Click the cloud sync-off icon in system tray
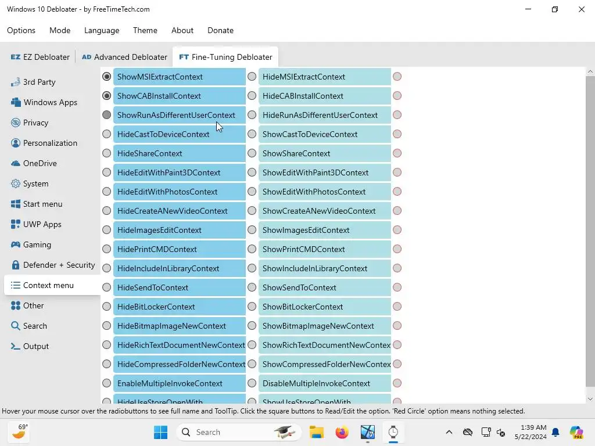Image resolution: width=595 pixels, height=446 pixels. pyautogui.click(x=468, y=432)
